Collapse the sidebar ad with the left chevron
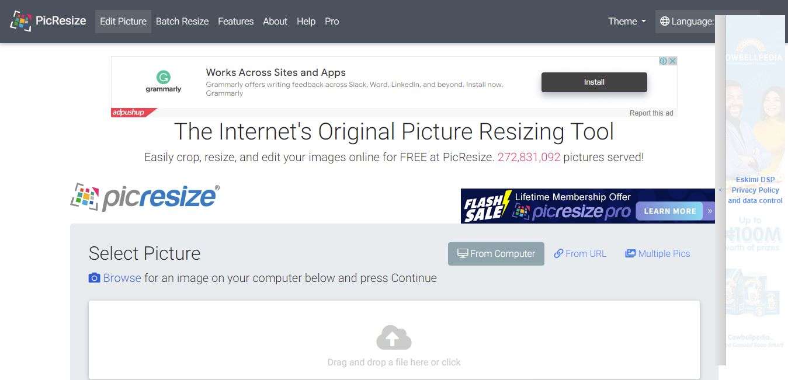Image resolution: width=788 pixels, height=380 pixels. tap(720, 190)
